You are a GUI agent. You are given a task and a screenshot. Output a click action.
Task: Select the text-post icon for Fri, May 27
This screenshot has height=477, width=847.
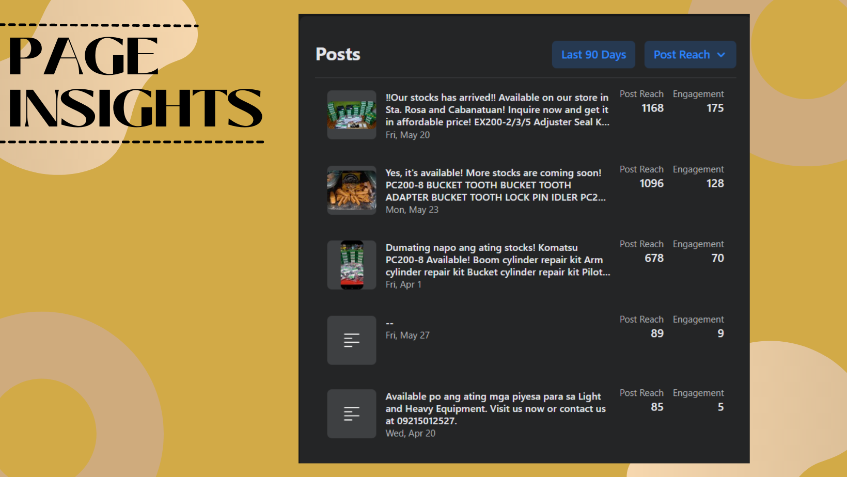[352, 340]
